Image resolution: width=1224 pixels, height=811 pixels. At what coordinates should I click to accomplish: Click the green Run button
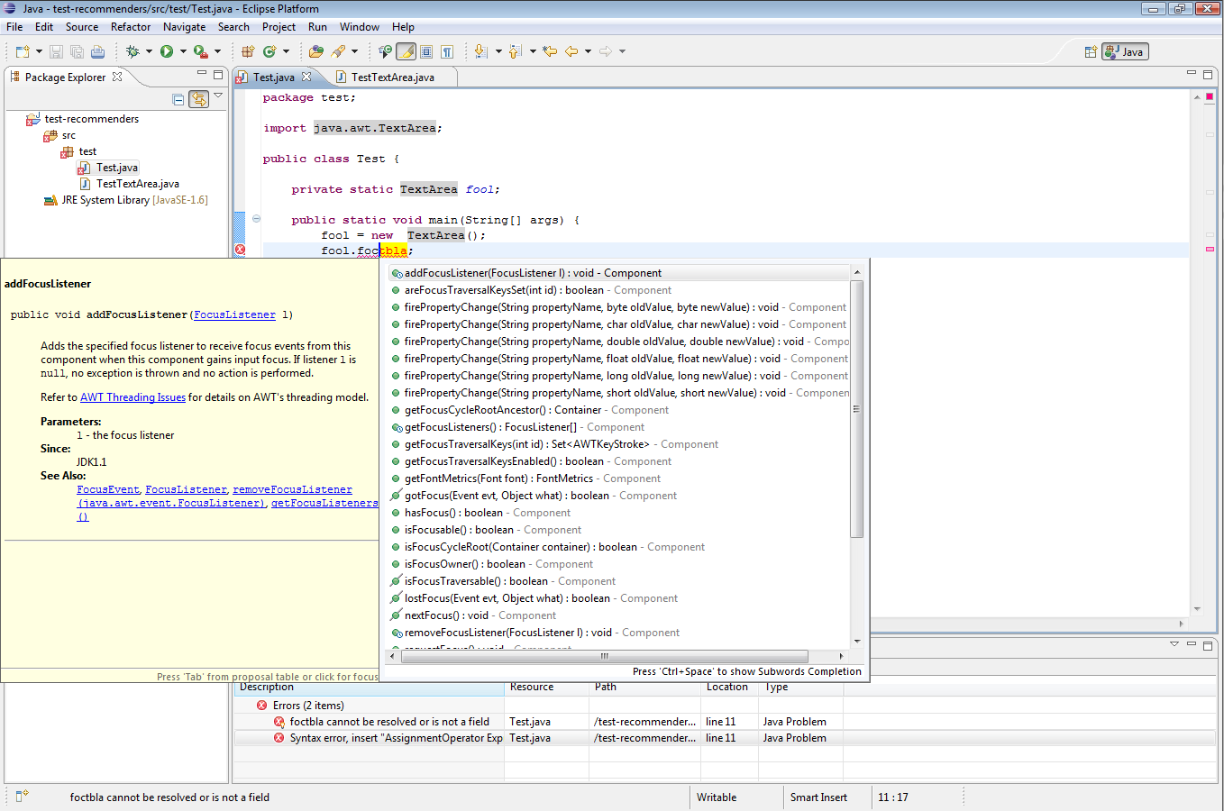(x=167, y=51)
